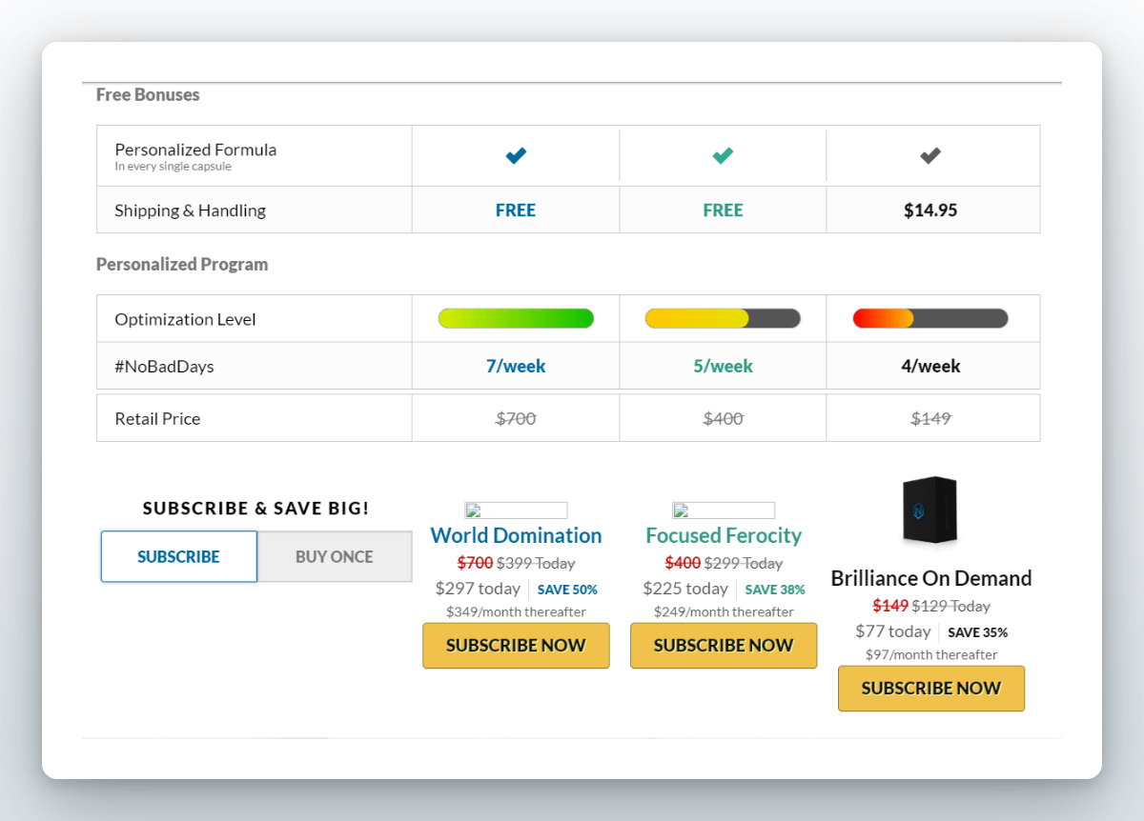Image resolution: width=1144 pixels, height=821 pixels.
Task: Open the Brilliance On Demand title
Action: click(931, 578)
